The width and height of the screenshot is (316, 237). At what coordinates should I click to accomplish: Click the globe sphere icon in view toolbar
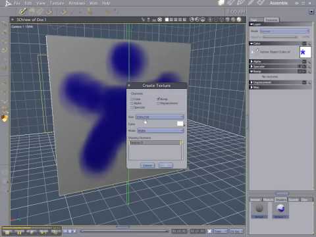pos(239,20)
